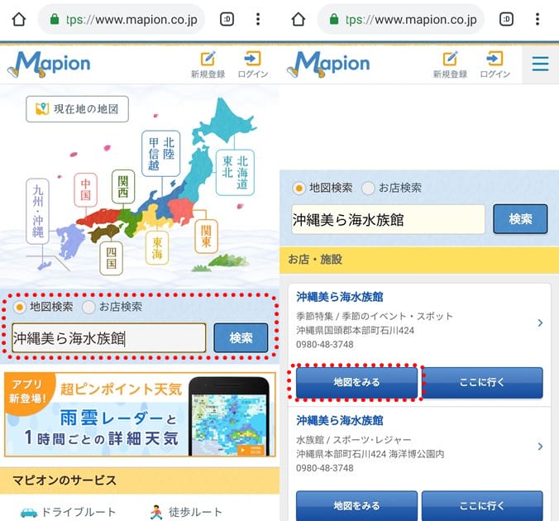Open the hamburger menu on right page

click(x=541, y=65)
